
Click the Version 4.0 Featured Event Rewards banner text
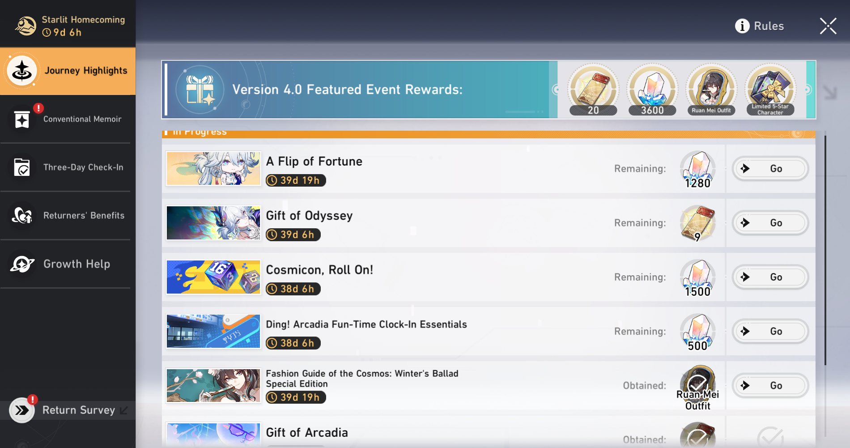coord(347,90)
